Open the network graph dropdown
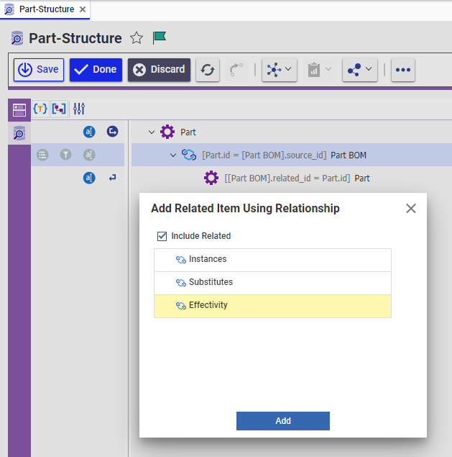 pyautogui.click(x=280, y=70)
